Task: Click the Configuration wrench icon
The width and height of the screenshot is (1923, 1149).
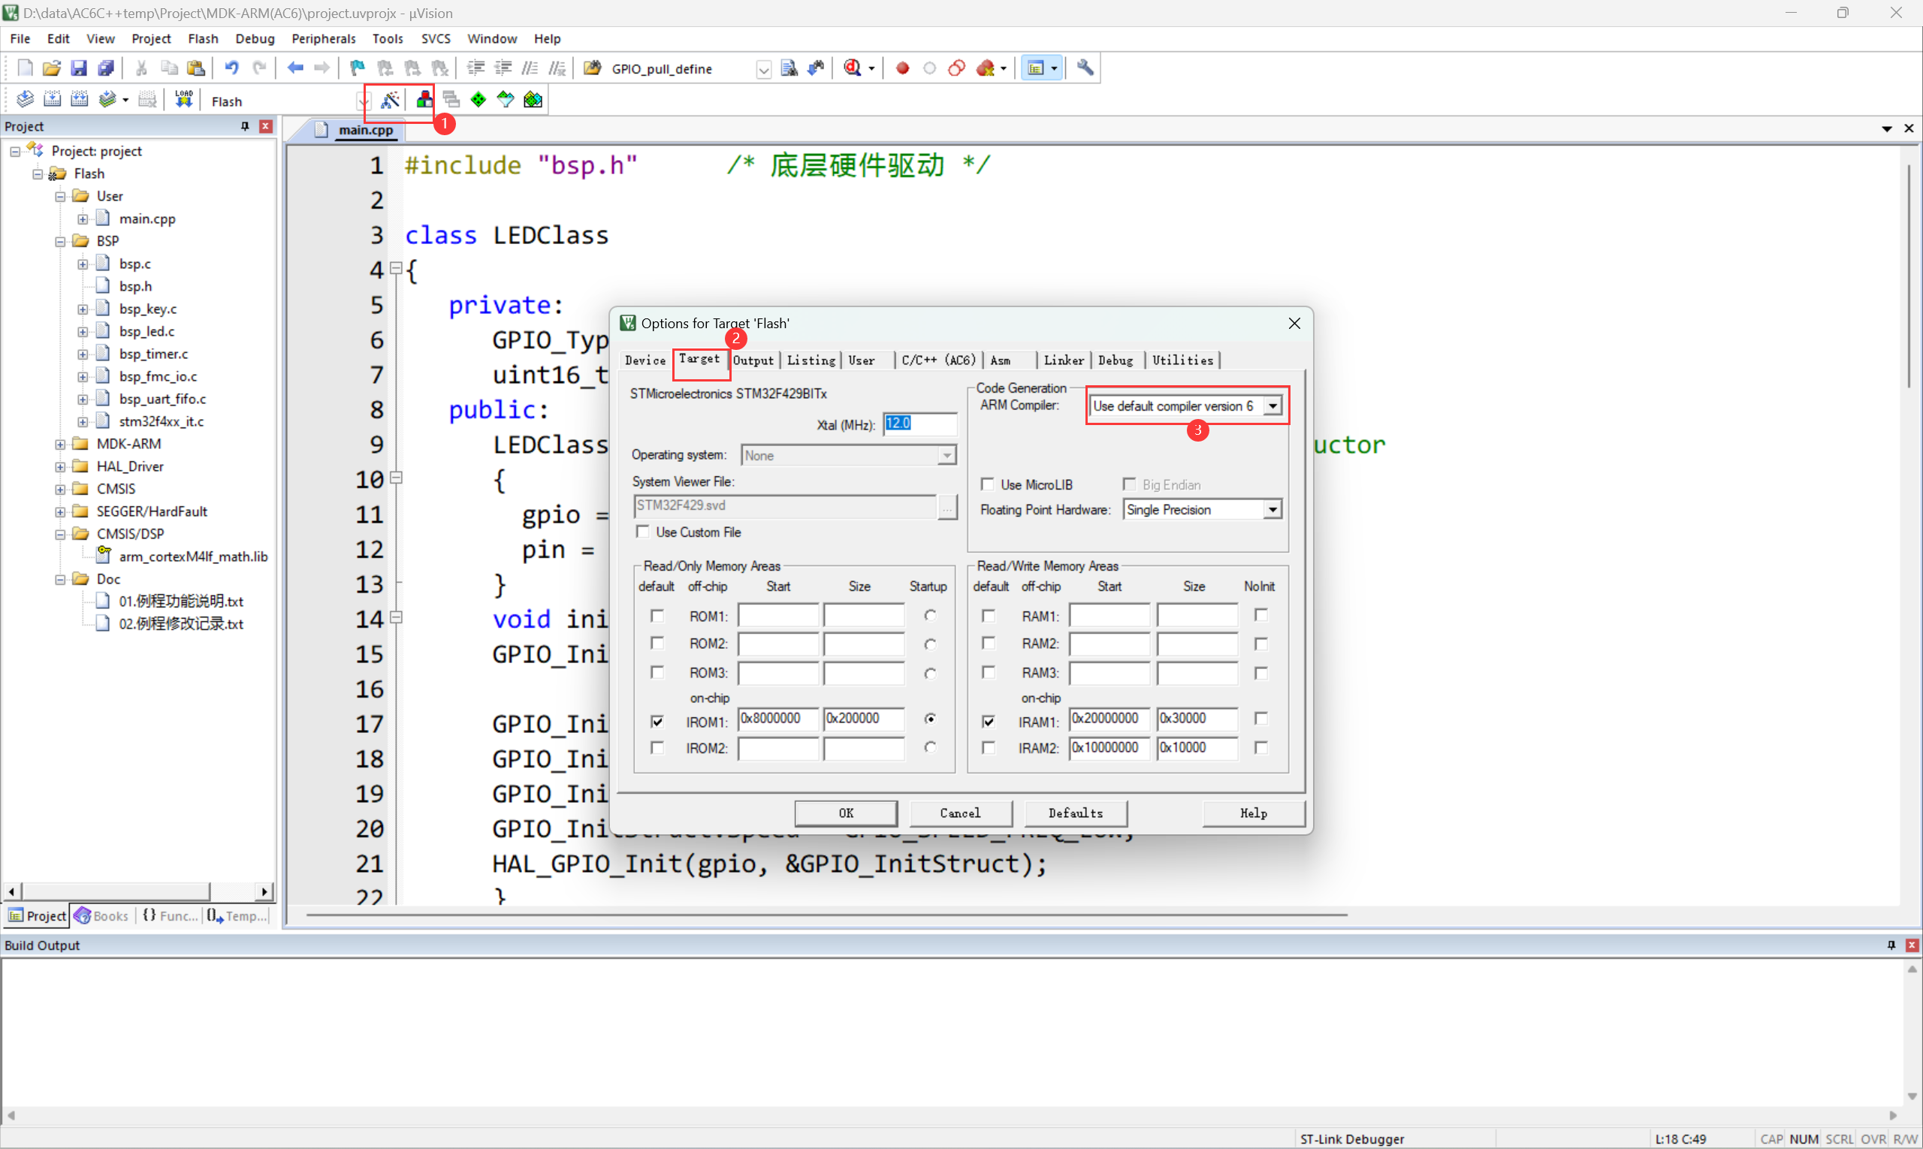Action: [x=1085, y=68]
